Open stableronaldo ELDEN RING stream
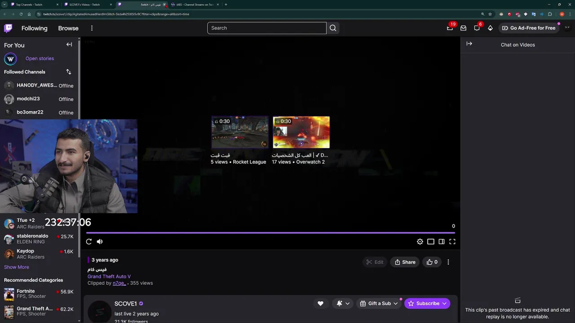 pos(40,239)
